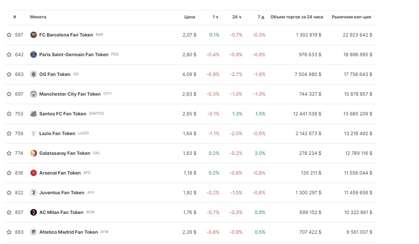Click the FC Barcelona Fan Token logo
The image size is (419, 244).
[x=33, y=35]
